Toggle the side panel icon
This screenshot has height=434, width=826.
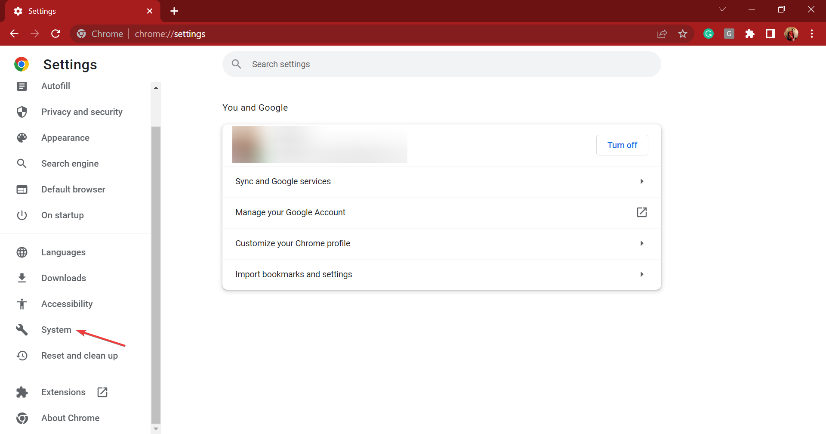pyautogui.click(x=771, y=34)
